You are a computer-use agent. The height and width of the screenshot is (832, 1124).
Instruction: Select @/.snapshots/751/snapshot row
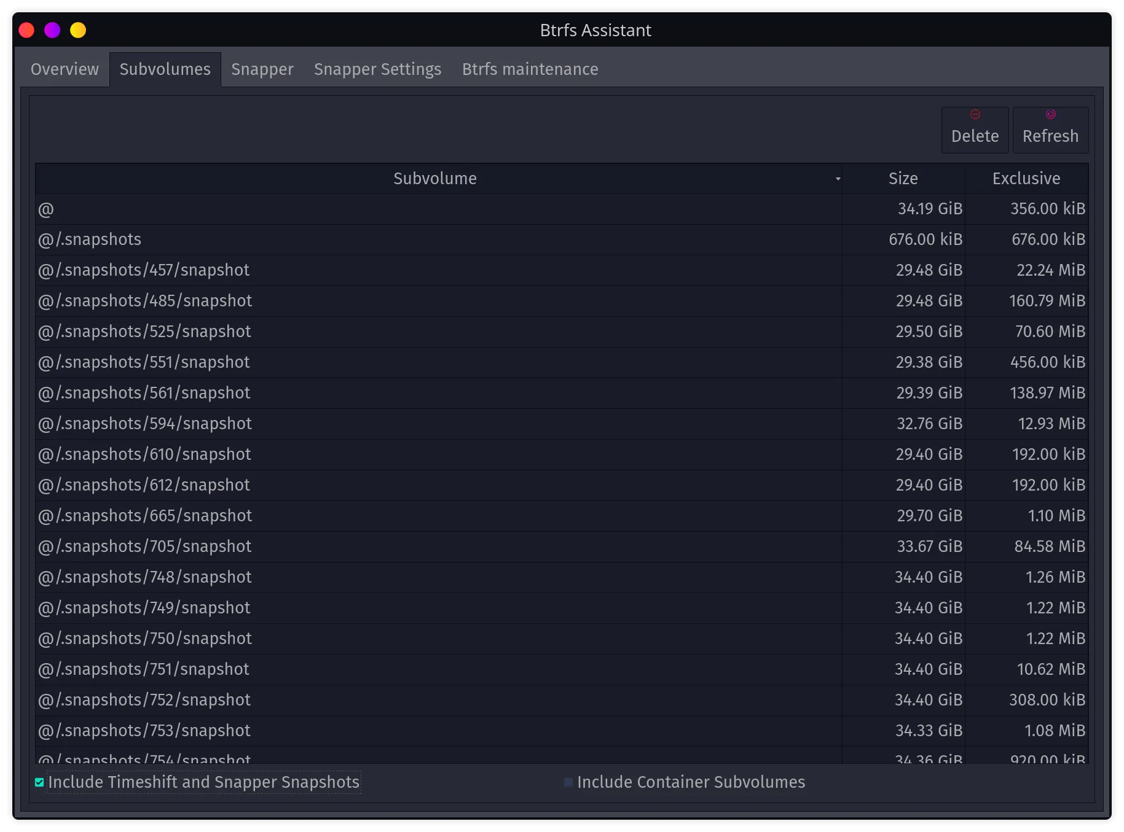tap(562, 670)
